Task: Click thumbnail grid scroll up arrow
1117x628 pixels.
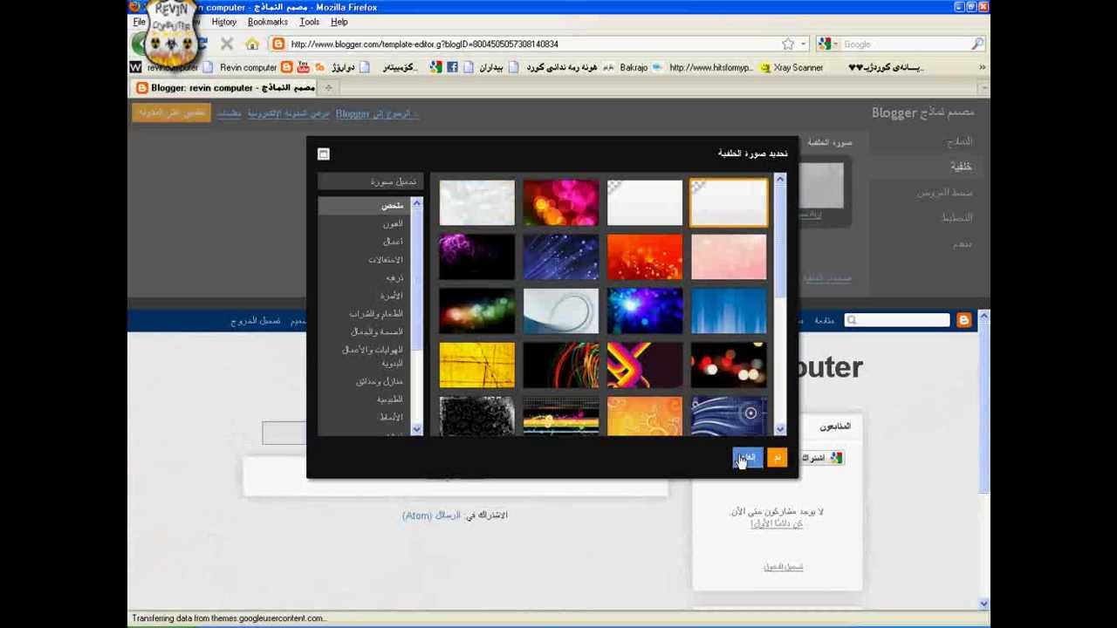Action: pos(780,180)
